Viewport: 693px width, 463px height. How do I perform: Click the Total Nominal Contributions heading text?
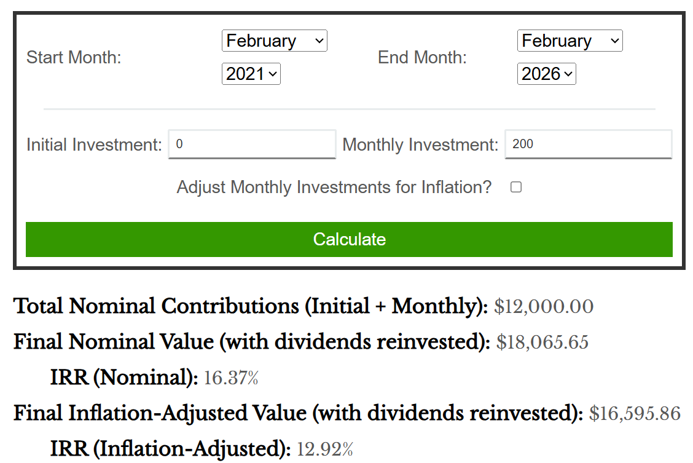pyautogui.click(x=251, y=306)
